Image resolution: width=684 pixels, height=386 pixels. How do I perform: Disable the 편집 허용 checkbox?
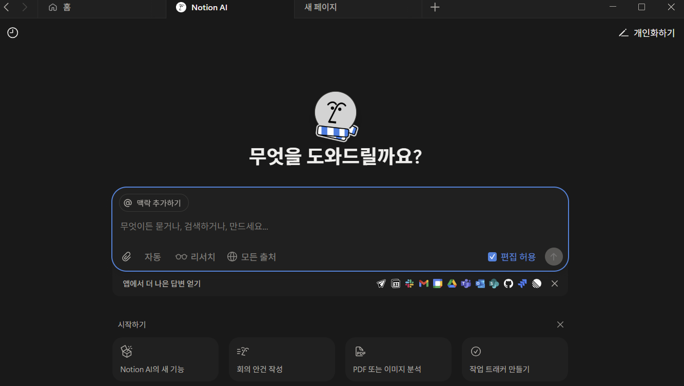tap(492, 256)
